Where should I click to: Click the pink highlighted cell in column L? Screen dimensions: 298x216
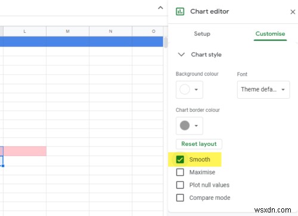(x=25, y=151)
